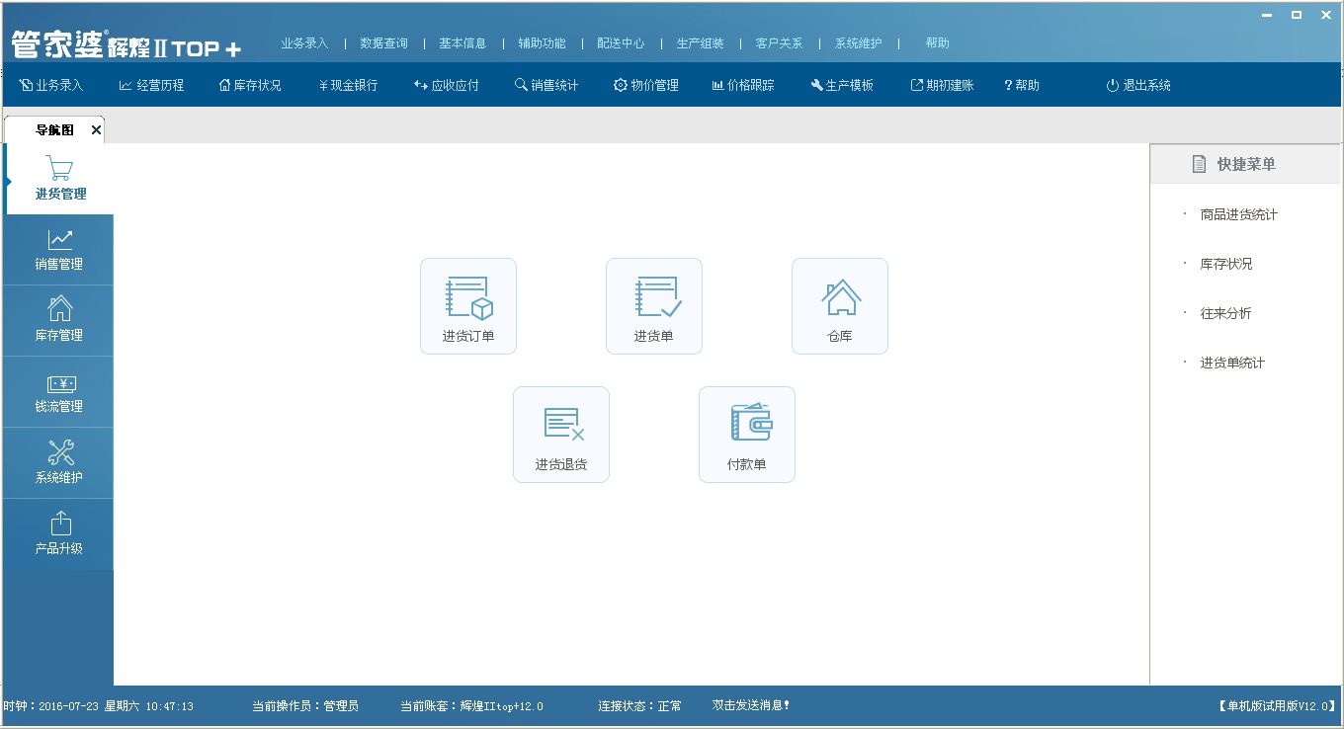Open the 进货订单 (purchase order) icon
Screen dimensions: 1344x729
pyautogui.click(x=467, y=305)
